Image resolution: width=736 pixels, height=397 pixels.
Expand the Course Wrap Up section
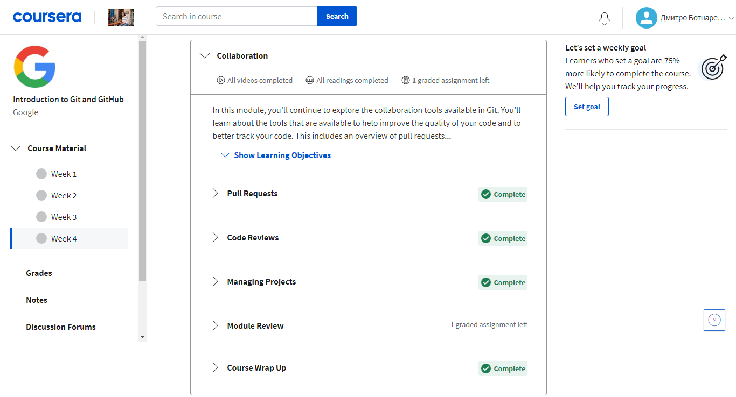click(x=216, y=368)
